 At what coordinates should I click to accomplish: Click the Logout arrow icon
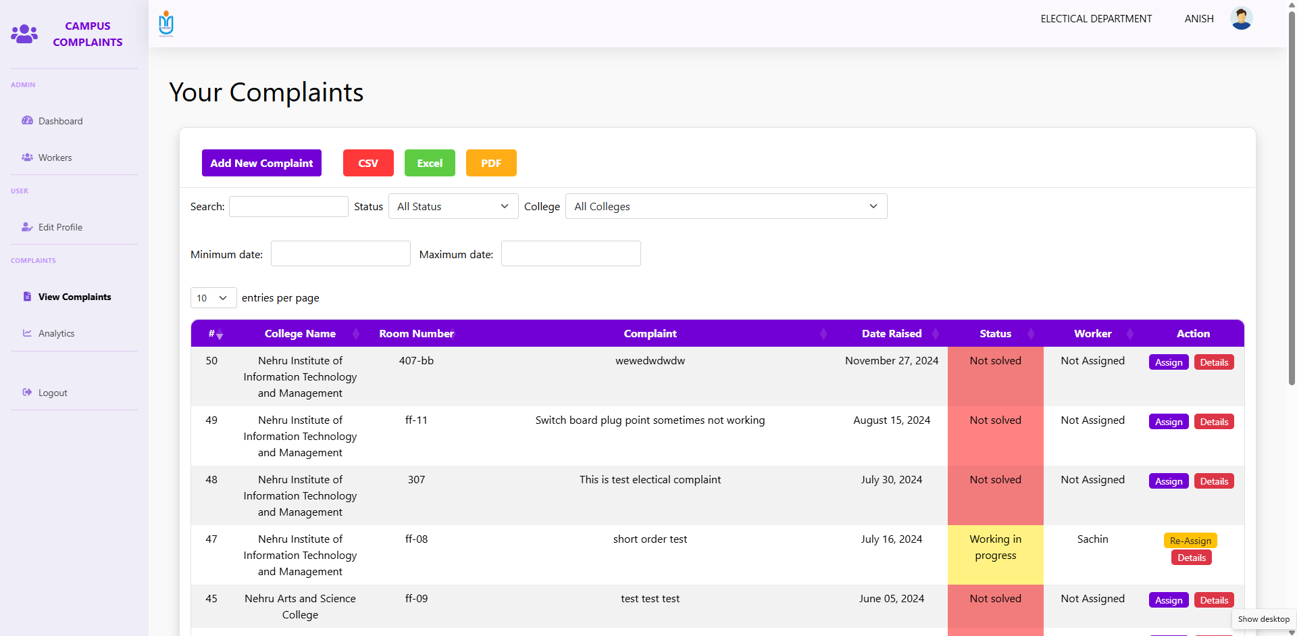[27, 392]
